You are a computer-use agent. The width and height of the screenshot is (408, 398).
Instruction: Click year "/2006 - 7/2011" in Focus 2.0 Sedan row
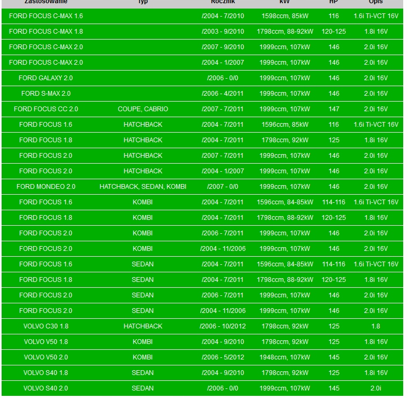[223, 295]
